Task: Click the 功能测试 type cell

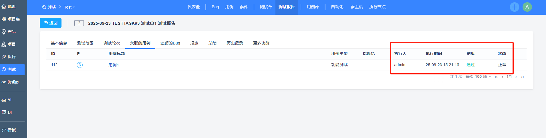Action: pyautogui.click(x=339, y=65)
